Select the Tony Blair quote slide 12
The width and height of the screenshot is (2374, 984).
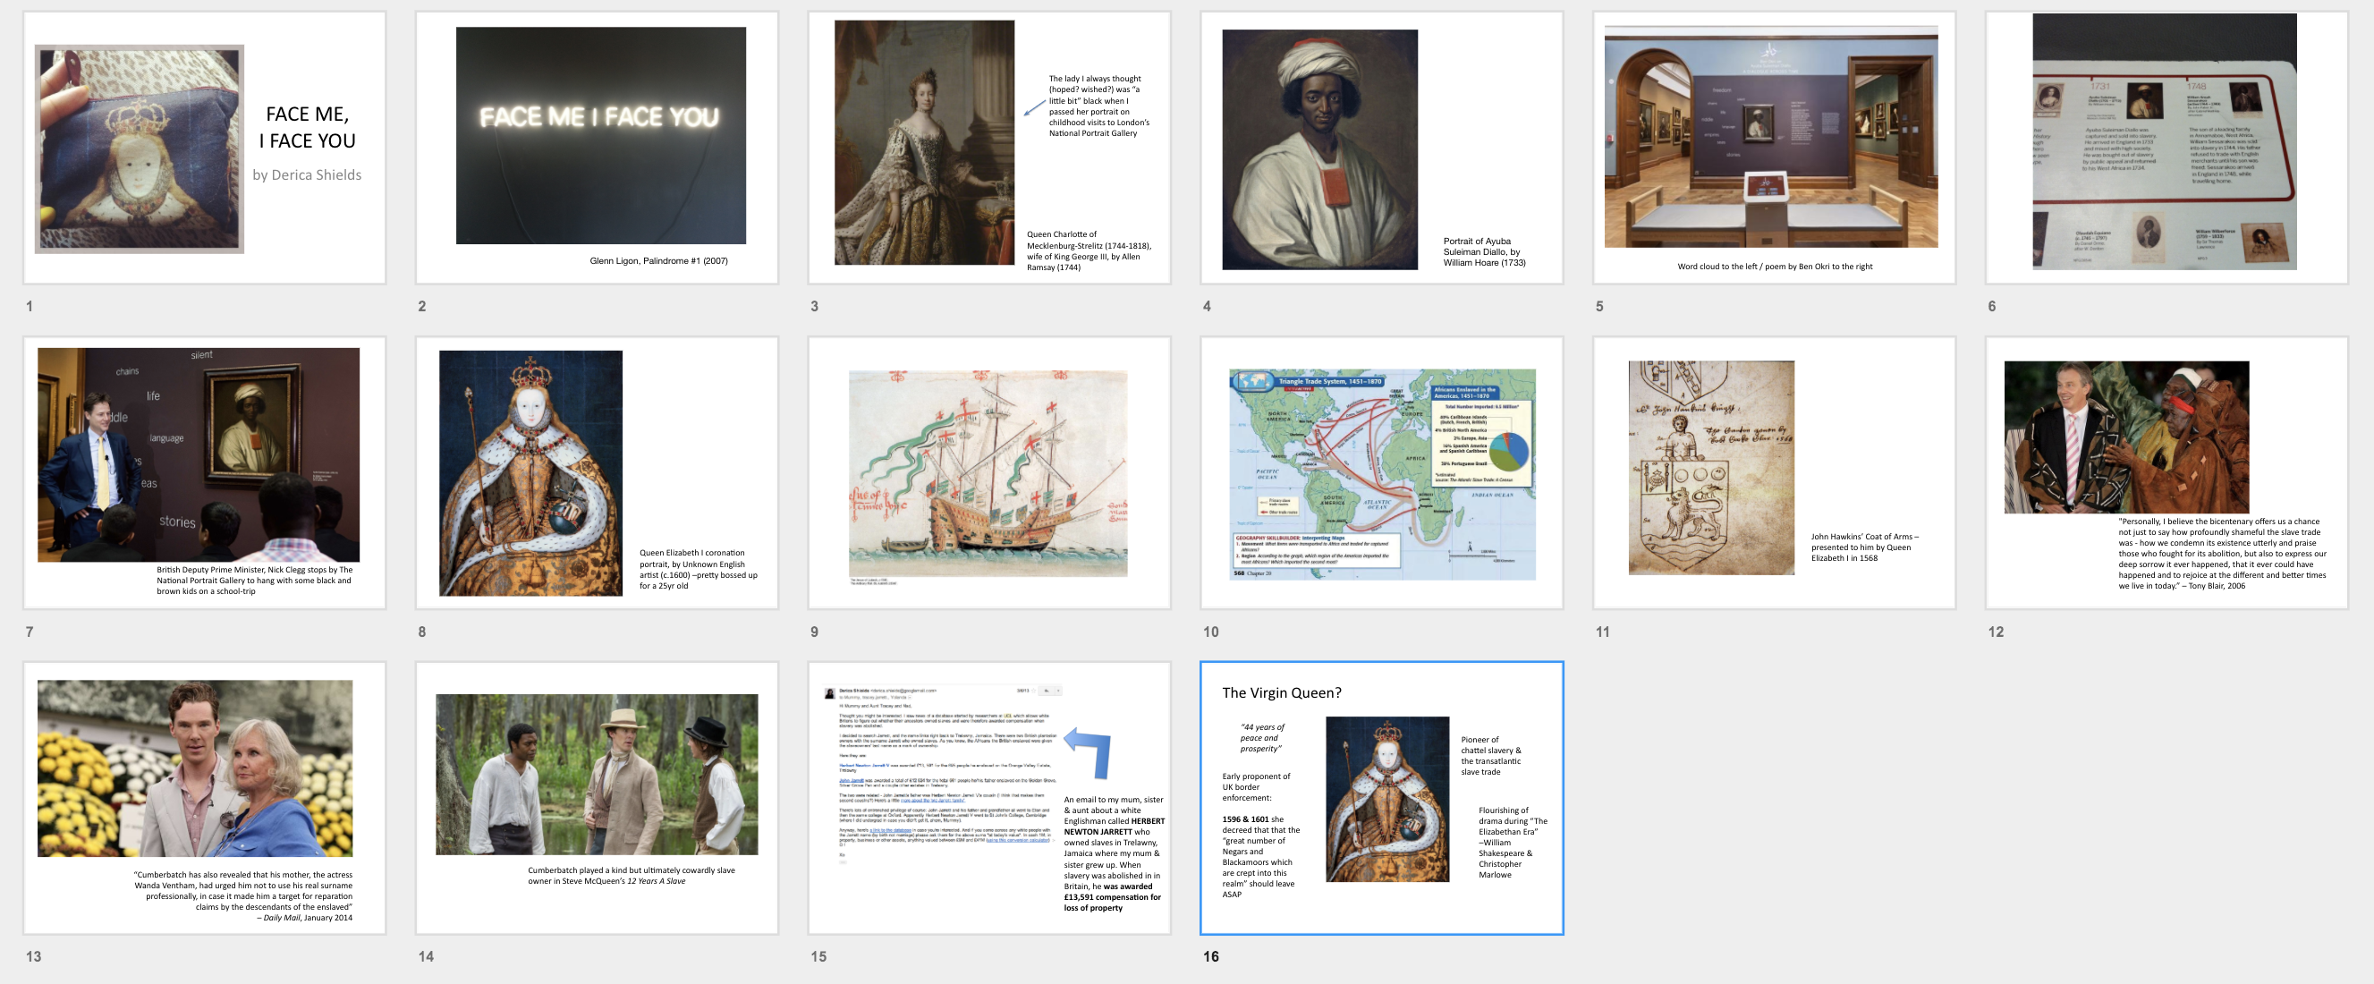[2166, 471]
